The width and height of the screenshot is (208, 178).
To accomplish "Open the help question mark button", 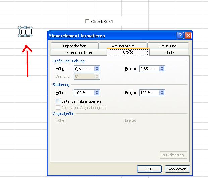I will 180,36.
